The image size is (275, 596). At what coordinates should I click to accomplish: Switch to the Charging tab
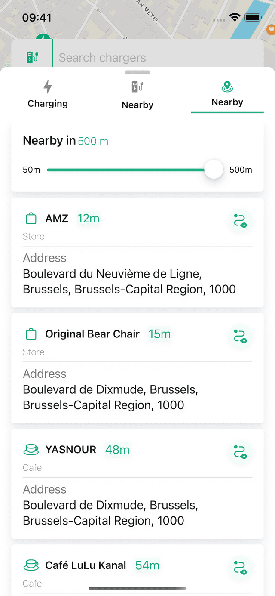pos(48,94)
